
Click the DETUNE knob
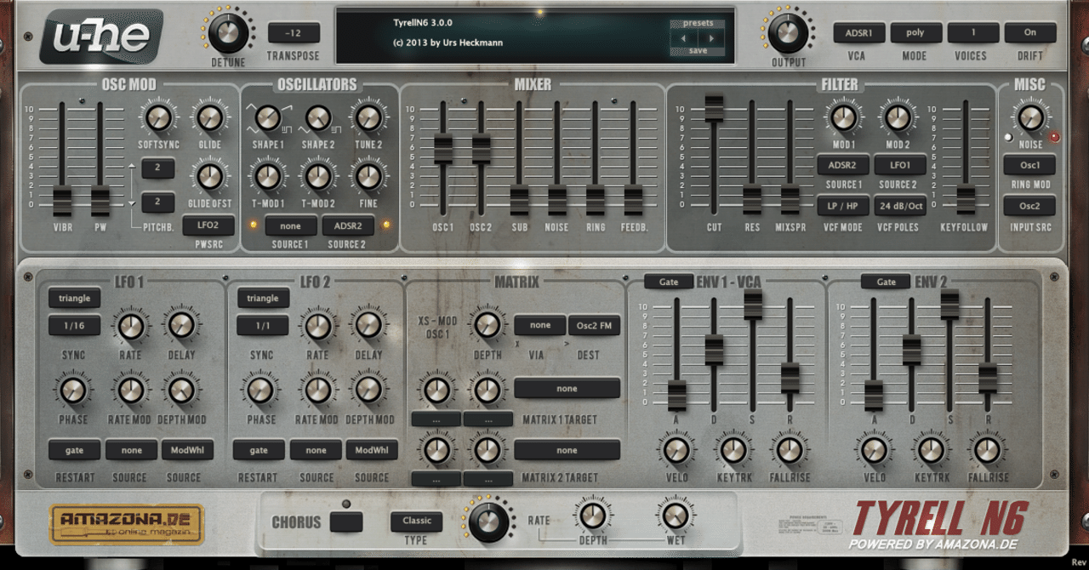click(x=227, y=32)
